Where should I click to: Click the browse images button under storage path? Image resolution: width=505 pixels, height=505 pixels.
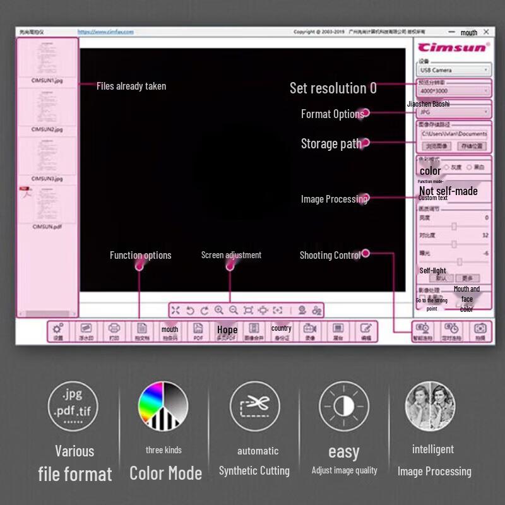(x=436, y=146)
